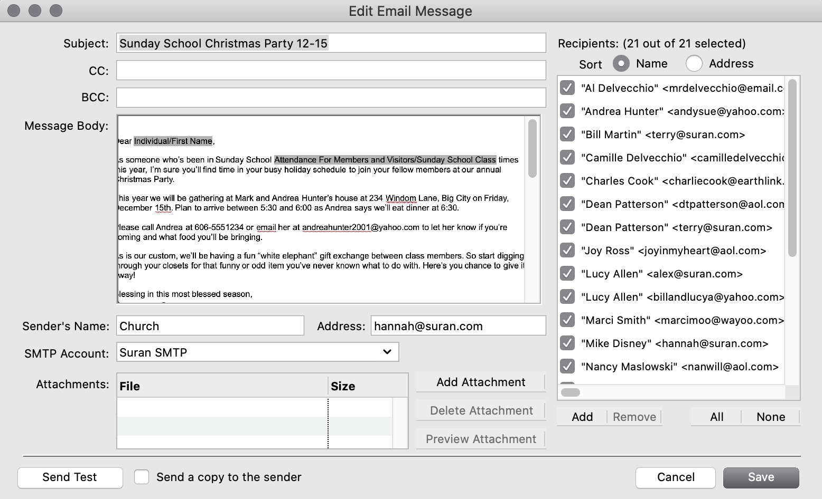The height and width of the screenshot is (499, 822).
Task: Switch recipient sorting to Address
Action: pos(694,63)
